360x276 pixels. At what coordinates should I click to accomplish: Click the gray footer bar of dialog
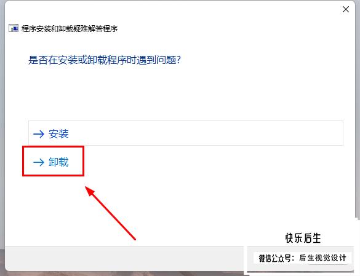(124, 258)
